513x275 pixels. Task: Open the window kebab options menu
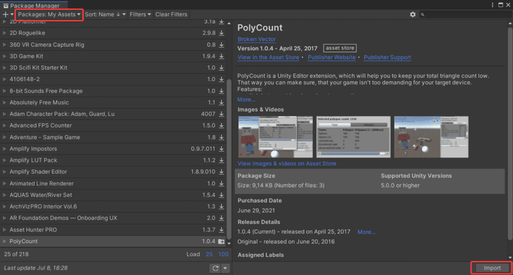click(492, 4)
